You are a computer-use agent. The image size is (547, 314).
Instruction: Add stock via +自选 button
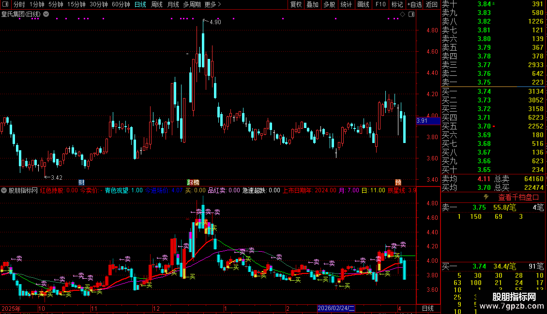(415, 4)
